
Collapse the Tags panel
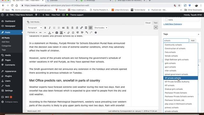pyautogui.click(x=198, y=34)
